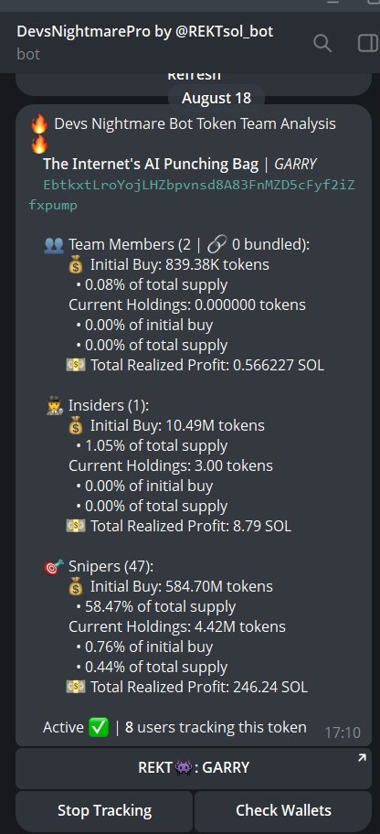This screenshot has width=380, height=834.
Task: Click the fire emoji before Devs Nightmare
Action: pyautogui.click(x=39, y=124)
